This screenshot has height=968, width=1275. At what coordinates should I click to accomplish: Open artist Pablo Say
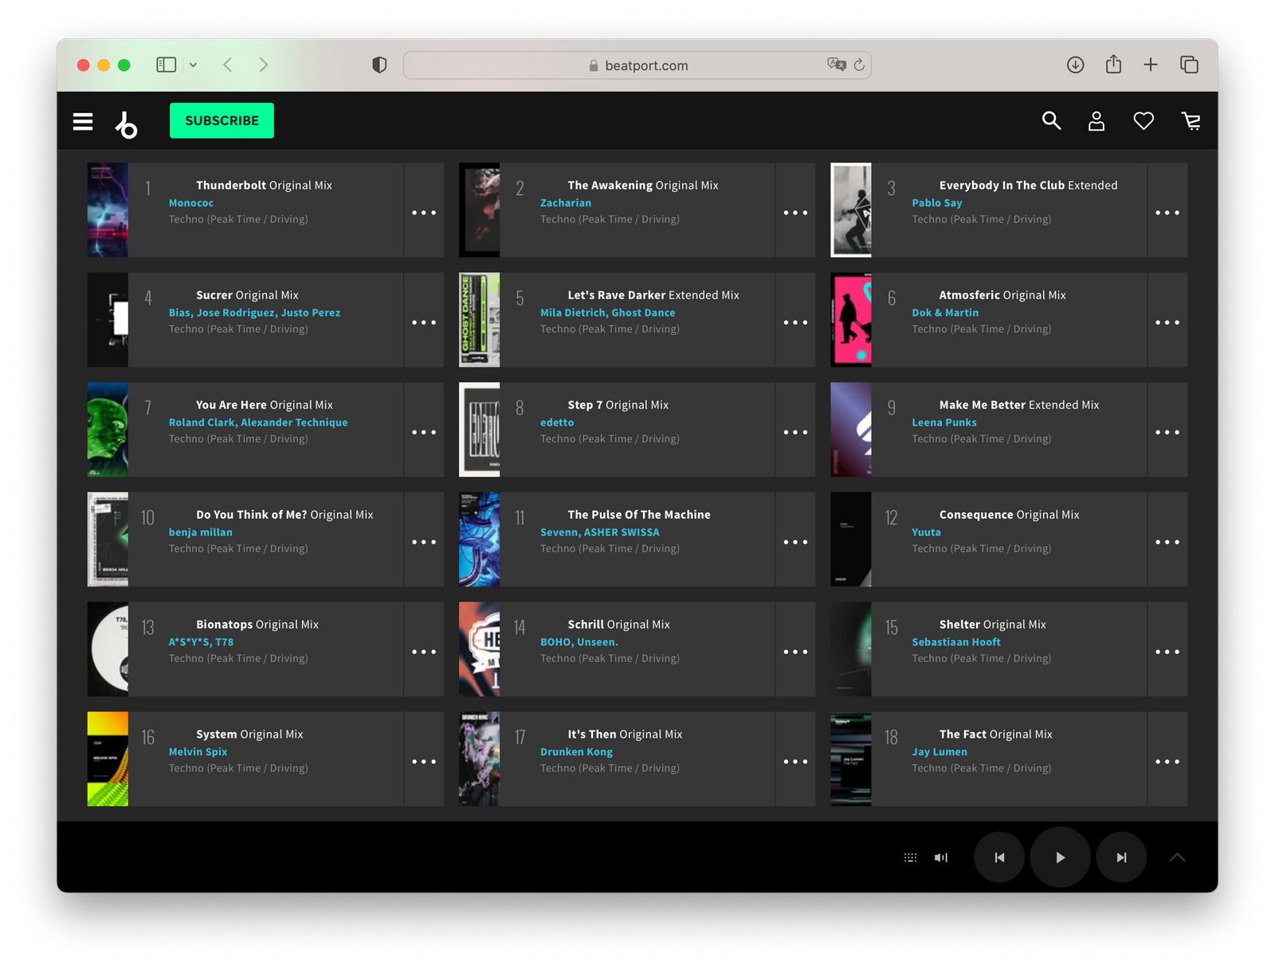[x=937, y=203]
